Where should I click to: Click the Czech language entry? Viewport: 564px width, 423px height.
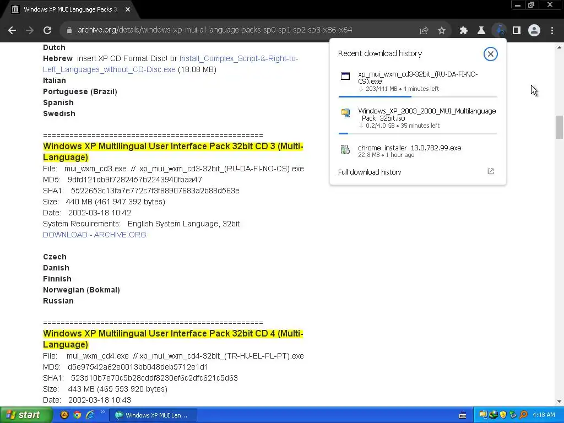click(55, 257)
